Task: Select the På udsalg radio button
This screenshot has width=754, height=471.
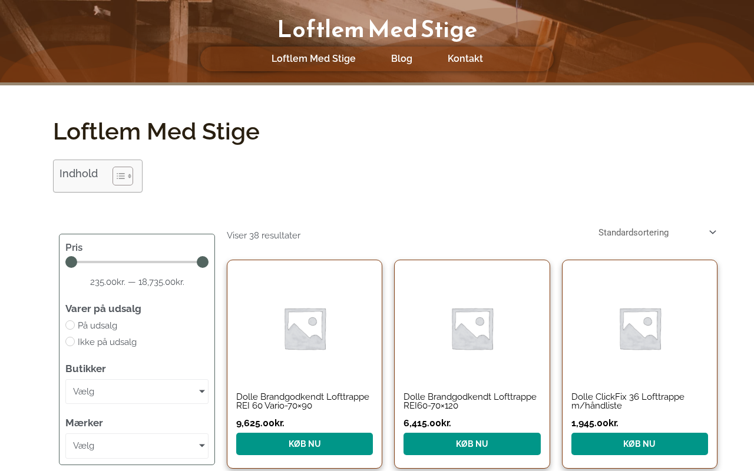Action: pos(70,325)
